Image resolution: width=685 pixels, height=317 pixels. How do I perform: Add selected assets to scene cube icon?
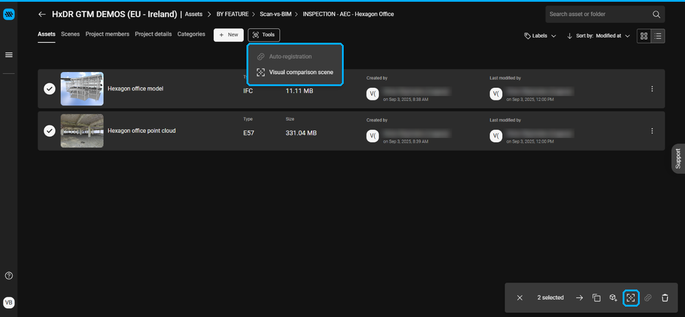(x=613, y=298)
